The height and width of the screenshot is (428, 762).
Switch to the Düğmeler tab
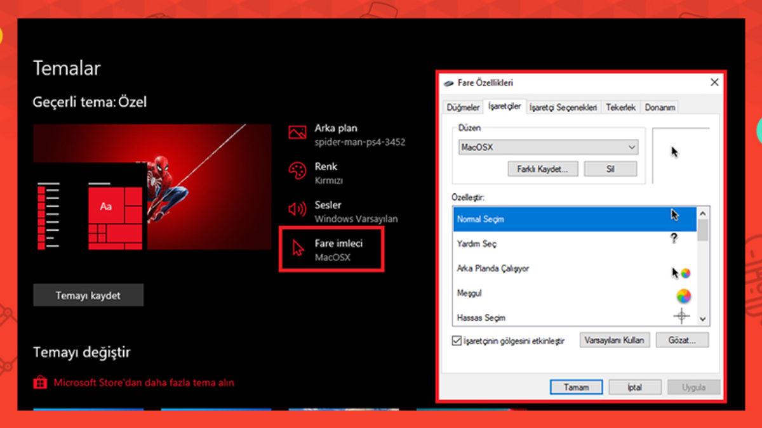tap(462, 107)
